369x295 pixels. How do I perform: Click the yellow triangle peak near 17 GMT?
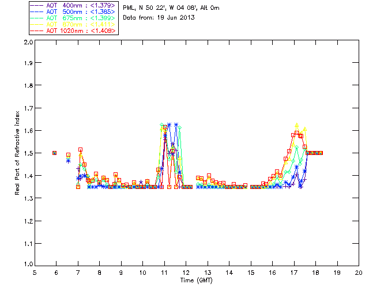click(296, 124)
